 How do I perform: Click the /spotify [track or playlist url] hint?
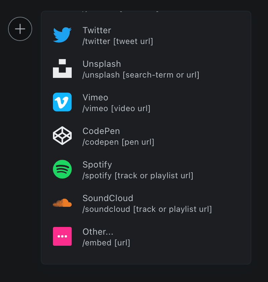click(138, 176)
